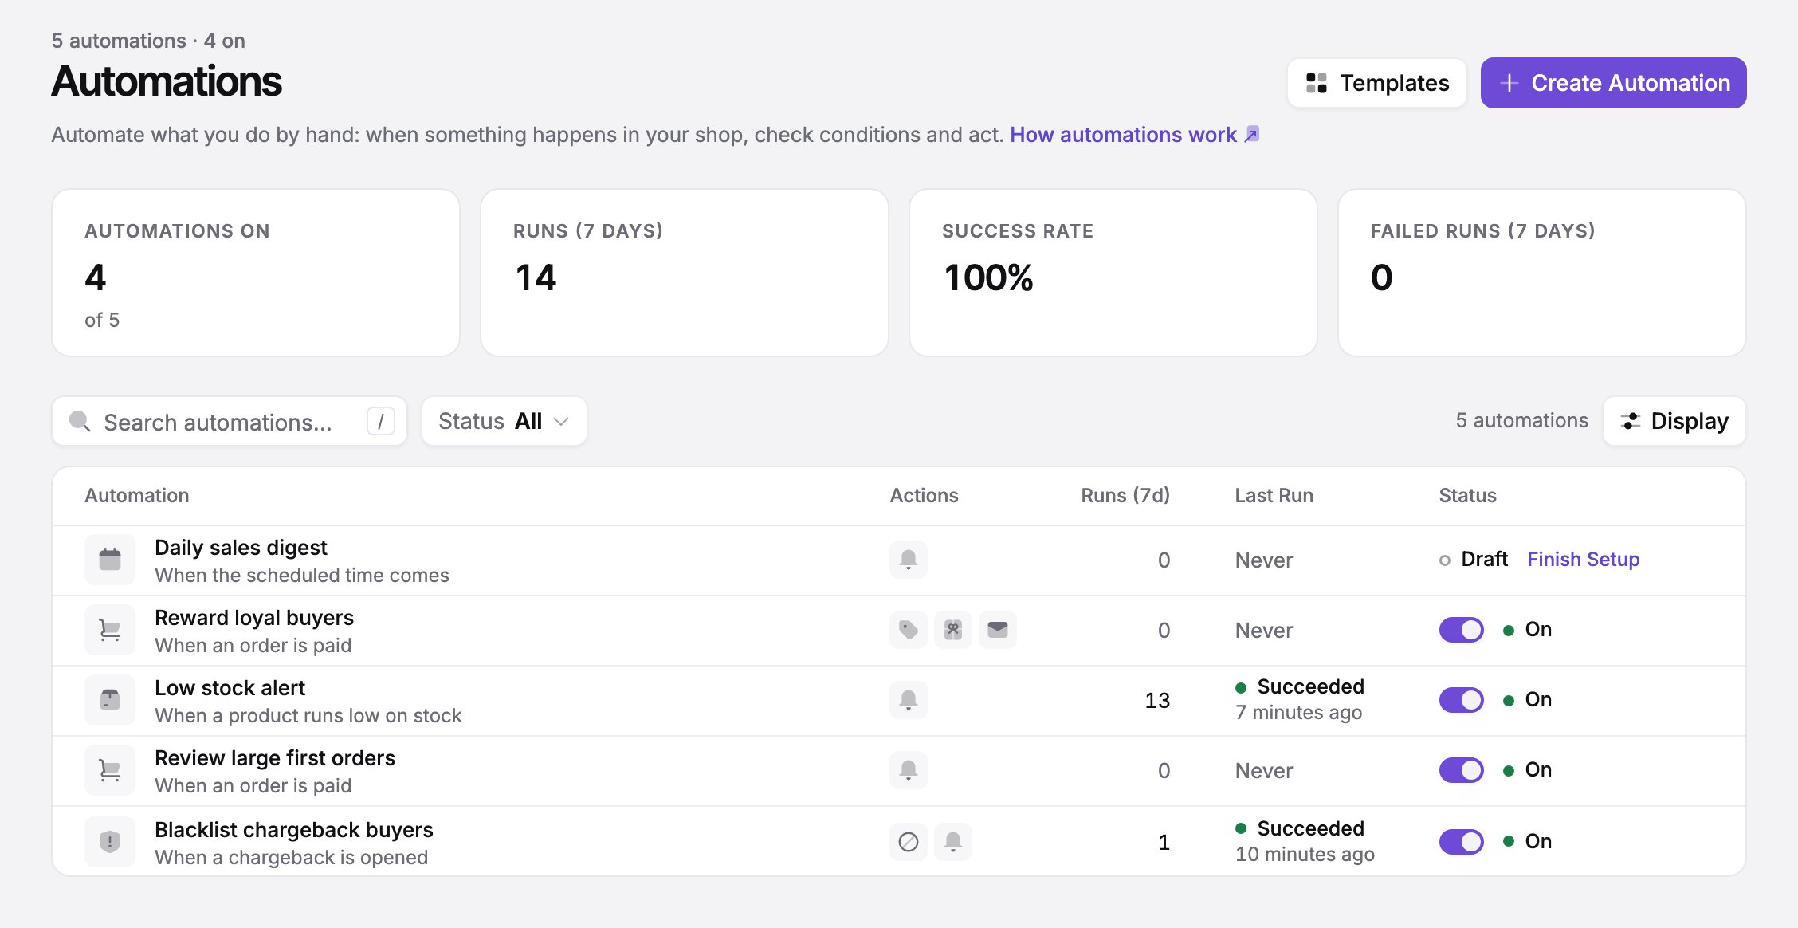This screenshot has height=928, width=1798.
Task: Click '5 automations · 4 on' header text
Action: 148,41
